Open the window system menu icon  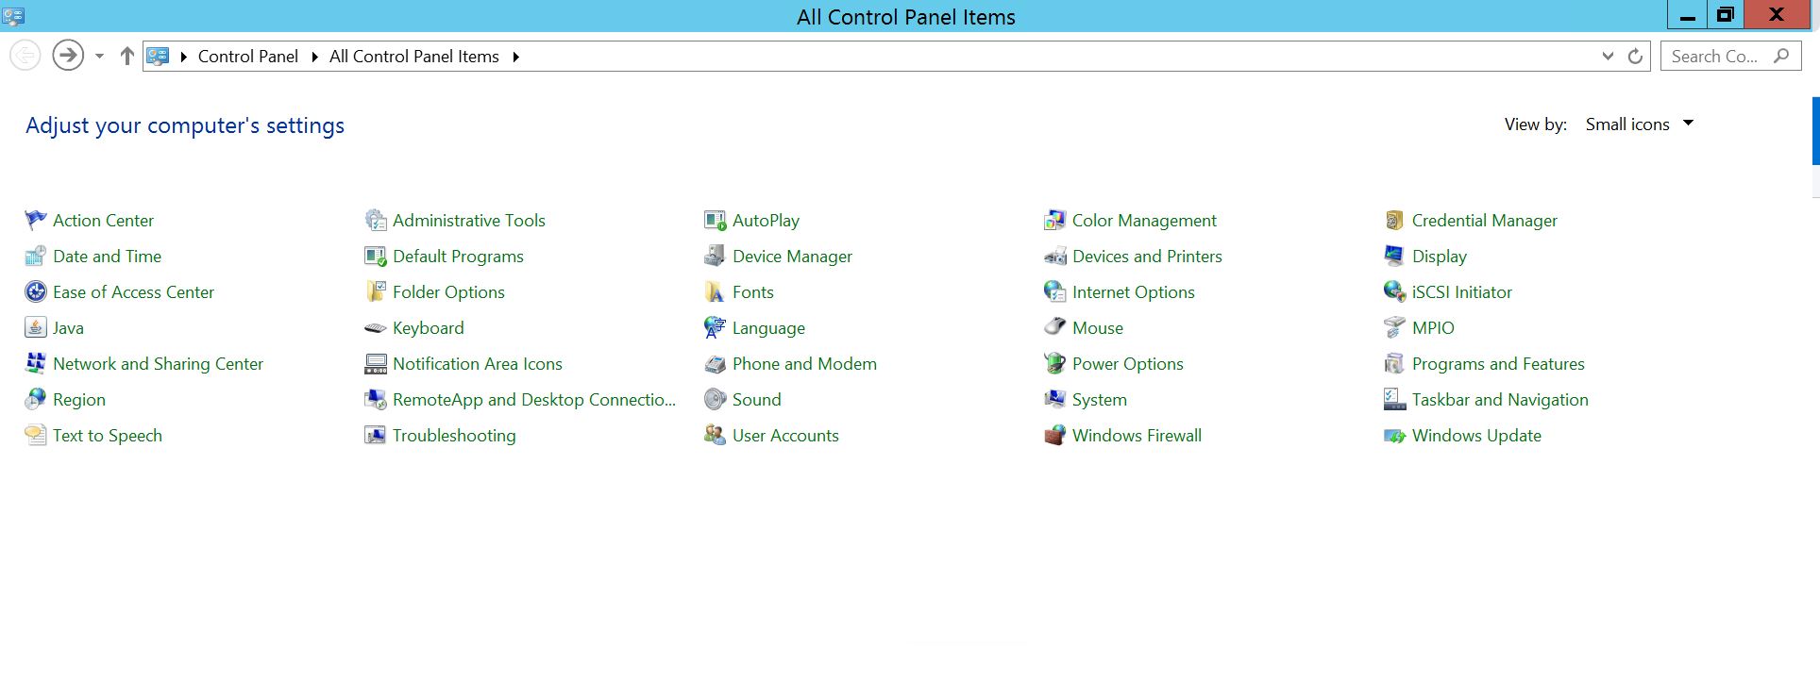(x=13, y=16)
